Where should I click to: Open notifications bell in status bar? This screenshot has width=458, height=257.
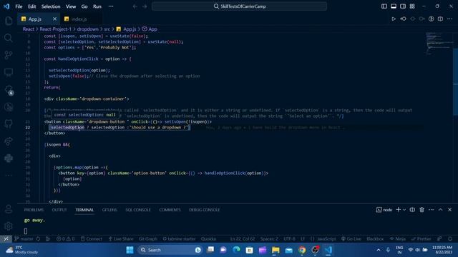pos(450,238)
